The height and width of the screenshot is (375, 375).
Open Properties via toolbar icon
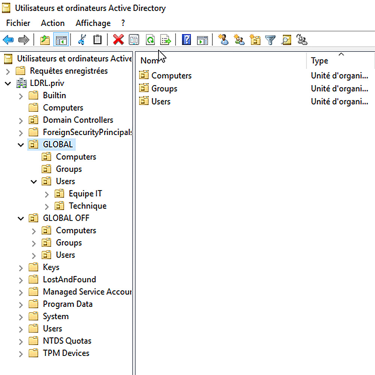click(x=134, y=40)
